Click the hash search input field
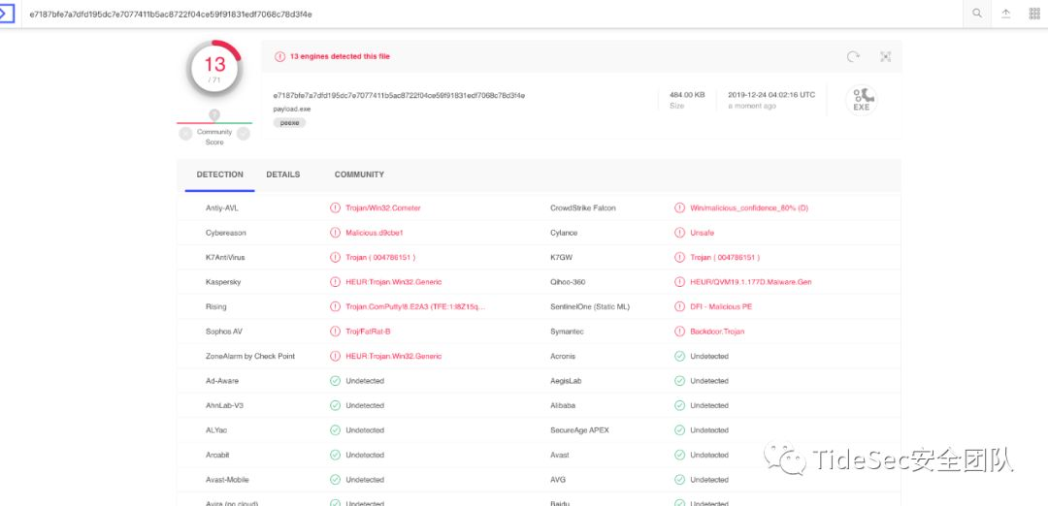This screenshot has height=506, width=1048. pyautogui.click(x=485, y=15)
